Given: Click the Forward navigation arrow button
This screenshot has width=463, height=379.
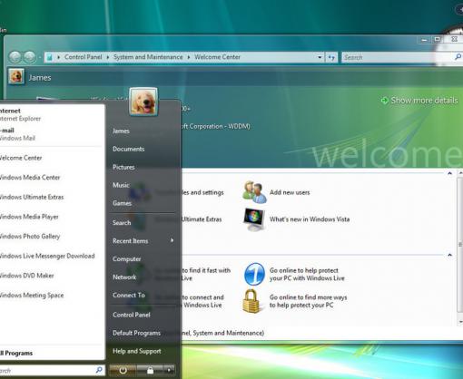Looking at the screenshot, I should tap(30, 57).
